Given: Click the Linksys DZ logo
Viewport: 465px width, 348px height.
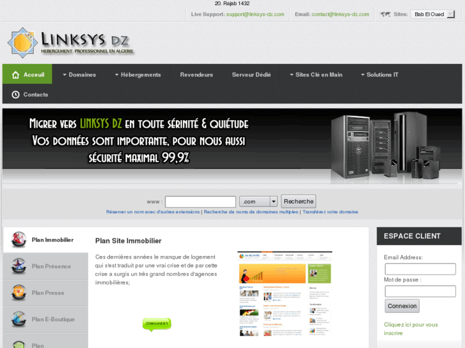Looking at the screenshot, I should pos(70,43).
